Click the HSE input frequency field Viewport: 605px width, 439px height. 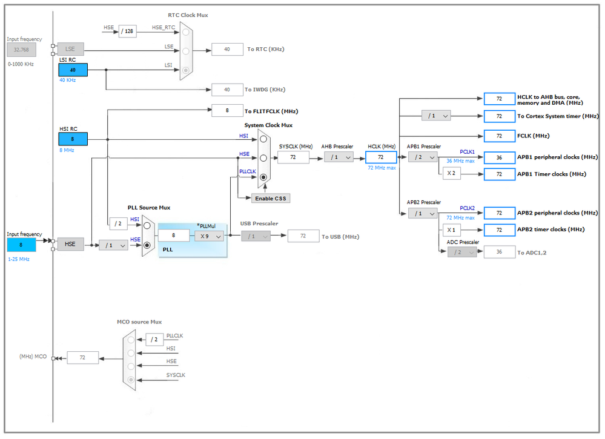click(22, 245)
